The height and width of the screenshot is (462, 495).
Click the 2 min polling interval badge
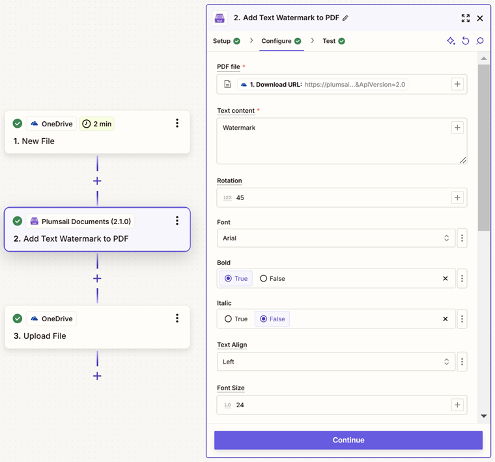[x=96, y=124]
